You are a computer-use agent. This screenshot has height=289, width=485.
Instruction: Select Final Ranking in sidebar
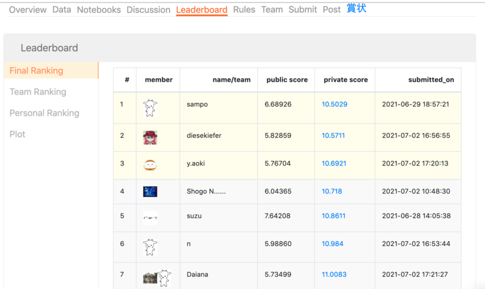tap(51, 70)
